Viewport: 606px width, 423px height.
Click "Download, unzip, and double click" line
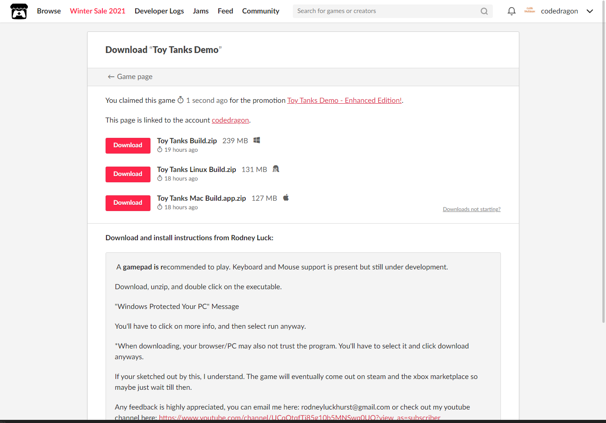coord(198,287)
